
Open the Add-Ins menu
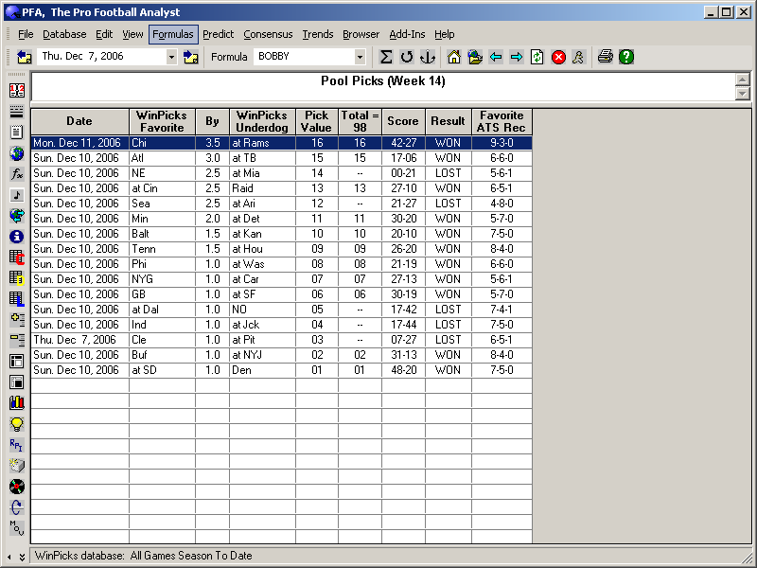(407, 34)
